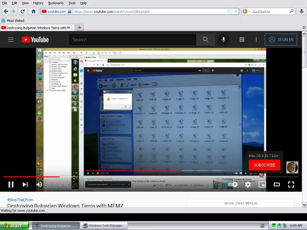Open the Edit menu
This screenshot has width=307, height=230.
(x=14, y=3)
